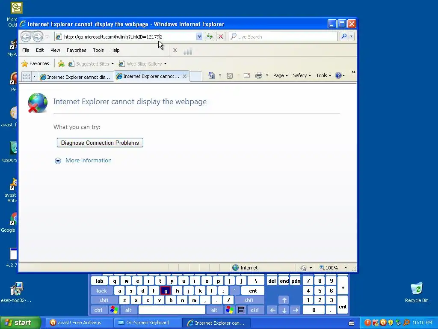Image resolution: width=438 pixels, height=329 pixels.
Task: Open the View menu
Action: tap(55, 50)
